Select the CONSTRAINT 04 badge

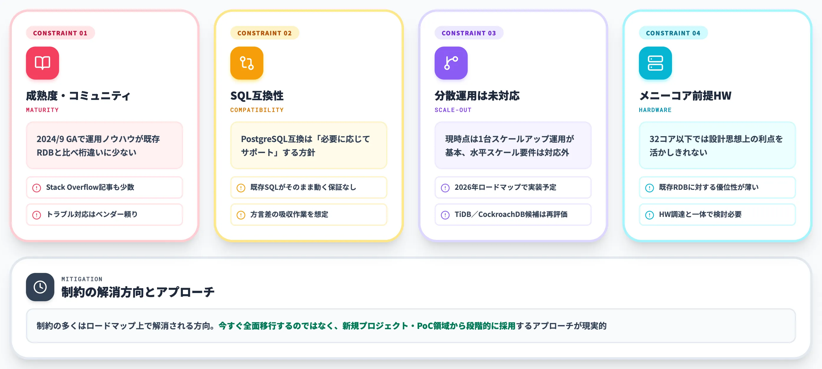pyautogui.click(x=673, y=33)
